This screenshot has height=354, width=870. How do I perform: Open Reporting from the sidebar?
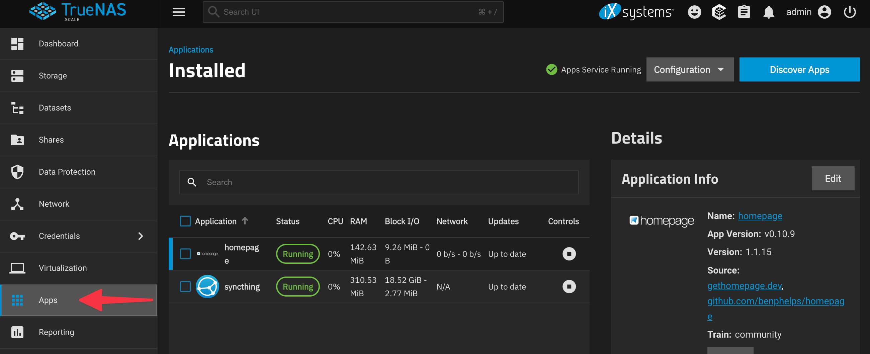56,332
